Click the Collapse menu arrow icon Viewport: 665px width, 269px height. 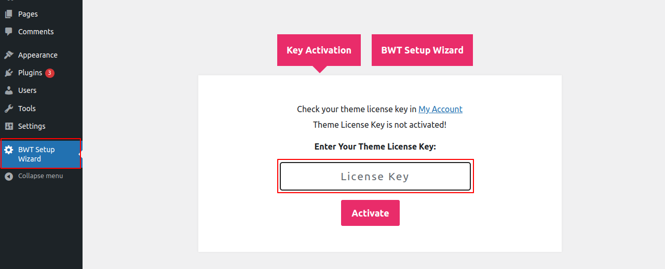point(8,176)
